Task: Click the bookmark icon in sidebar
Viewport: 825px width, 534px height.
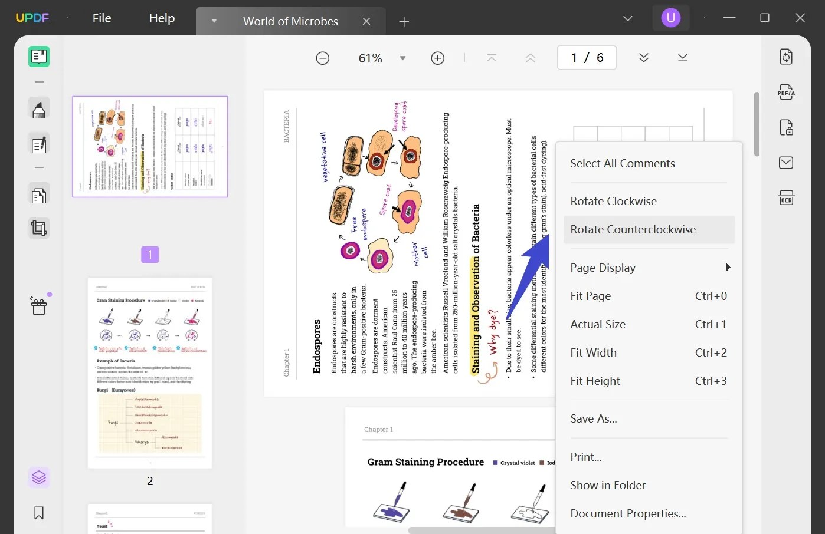Action: [38, 513]
